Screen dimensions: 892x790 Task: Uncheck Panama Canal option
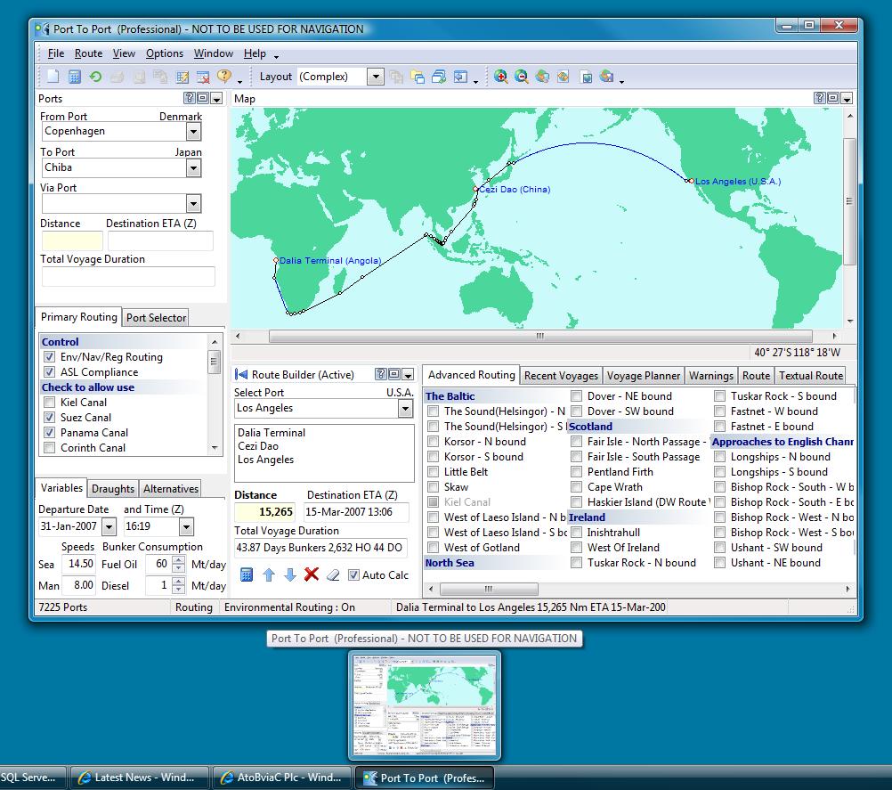[x=50, y=433]
